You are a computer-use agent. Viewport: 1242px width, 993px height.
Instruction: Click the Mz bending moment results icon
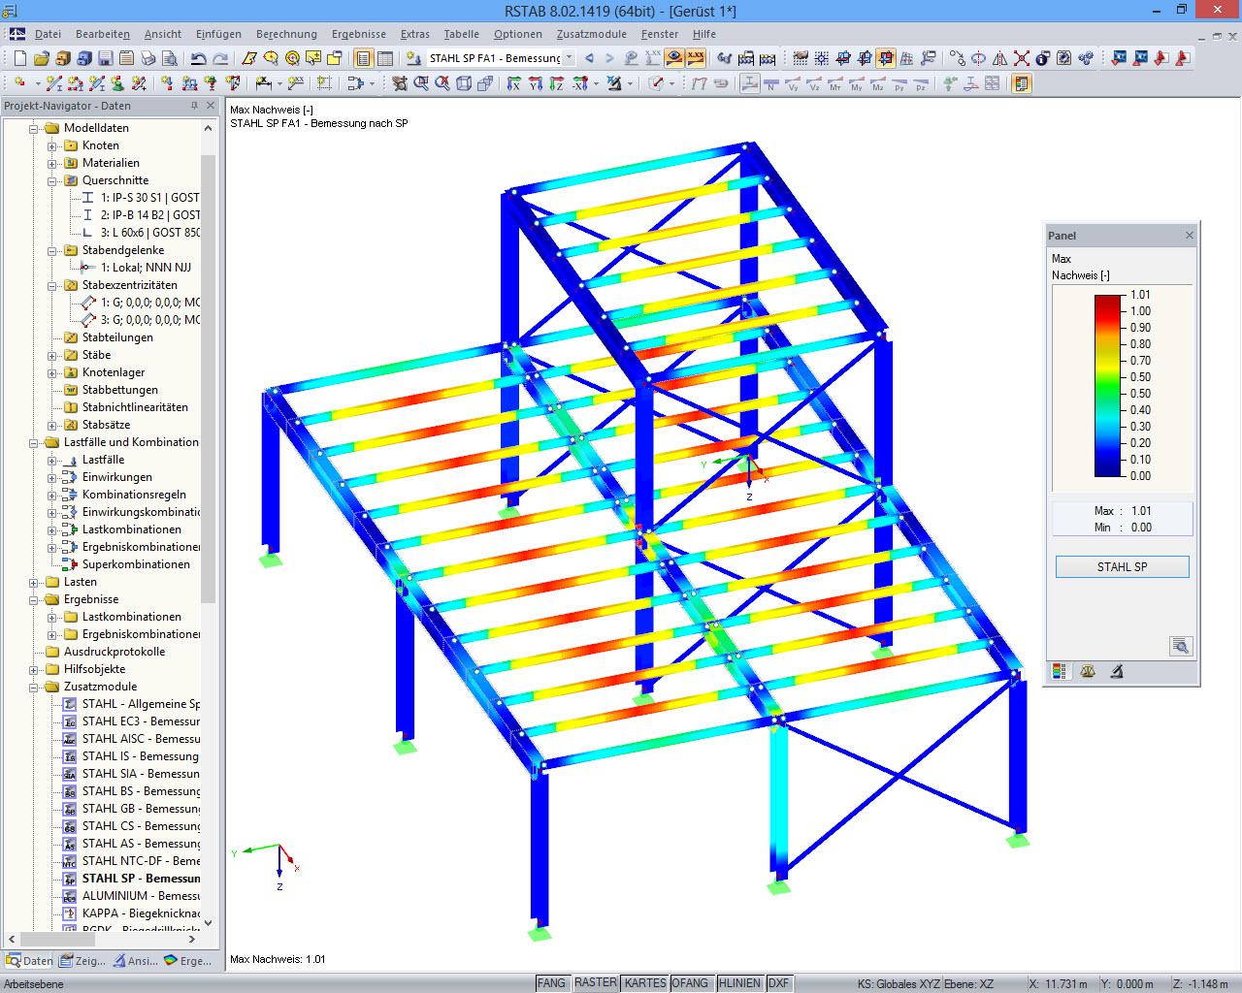pyautogui.click(x=878, y=83)
